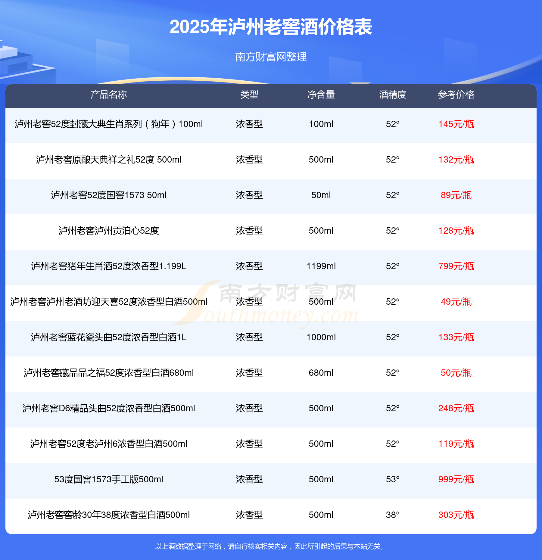Click the subtitle 南方财富网整理
Screen dimensions: 542x560
coord(271,57)
